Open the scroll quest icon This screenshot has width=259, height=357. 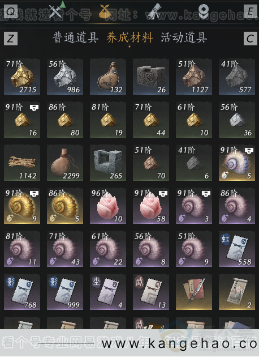pos(154,11)
